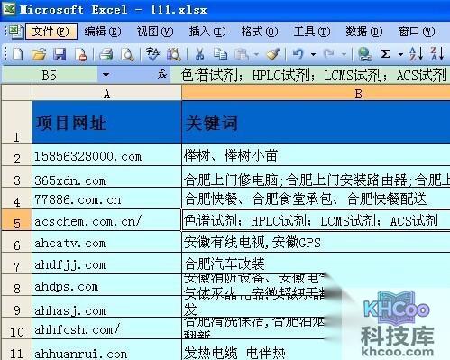450x360 pixels.
Task: Select cell ahdfjj.com
Action: 106,263
